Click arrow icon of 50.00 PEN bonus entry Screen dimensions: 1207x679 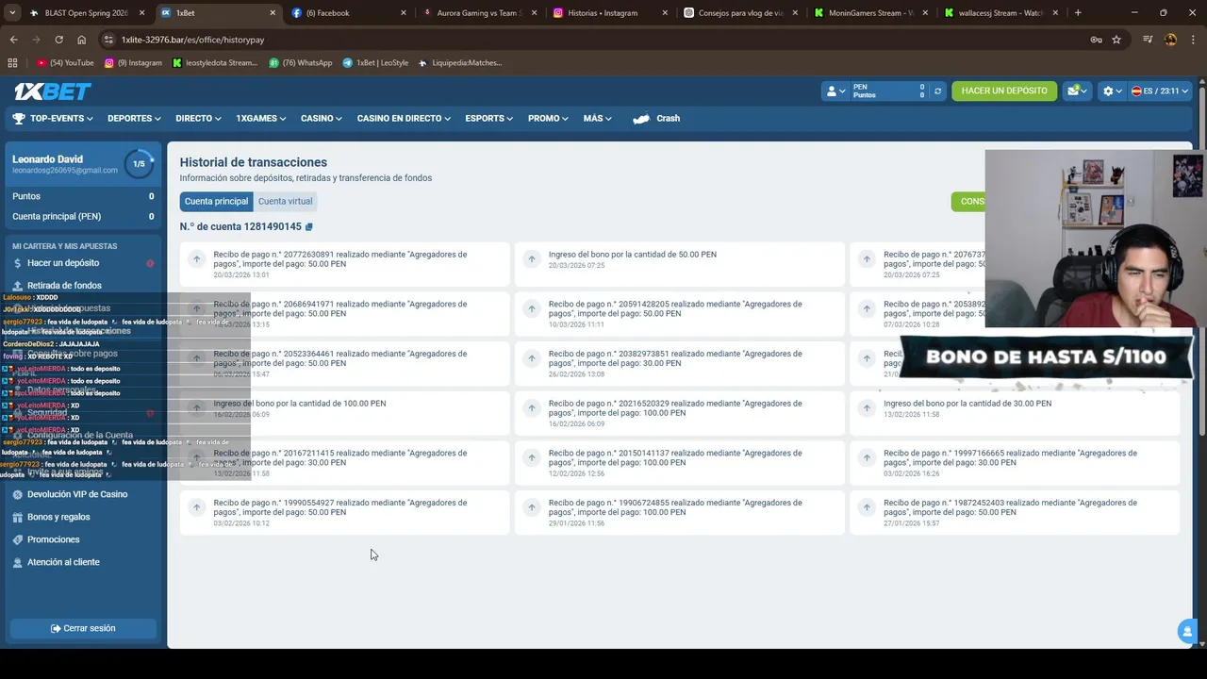point(532,259)
